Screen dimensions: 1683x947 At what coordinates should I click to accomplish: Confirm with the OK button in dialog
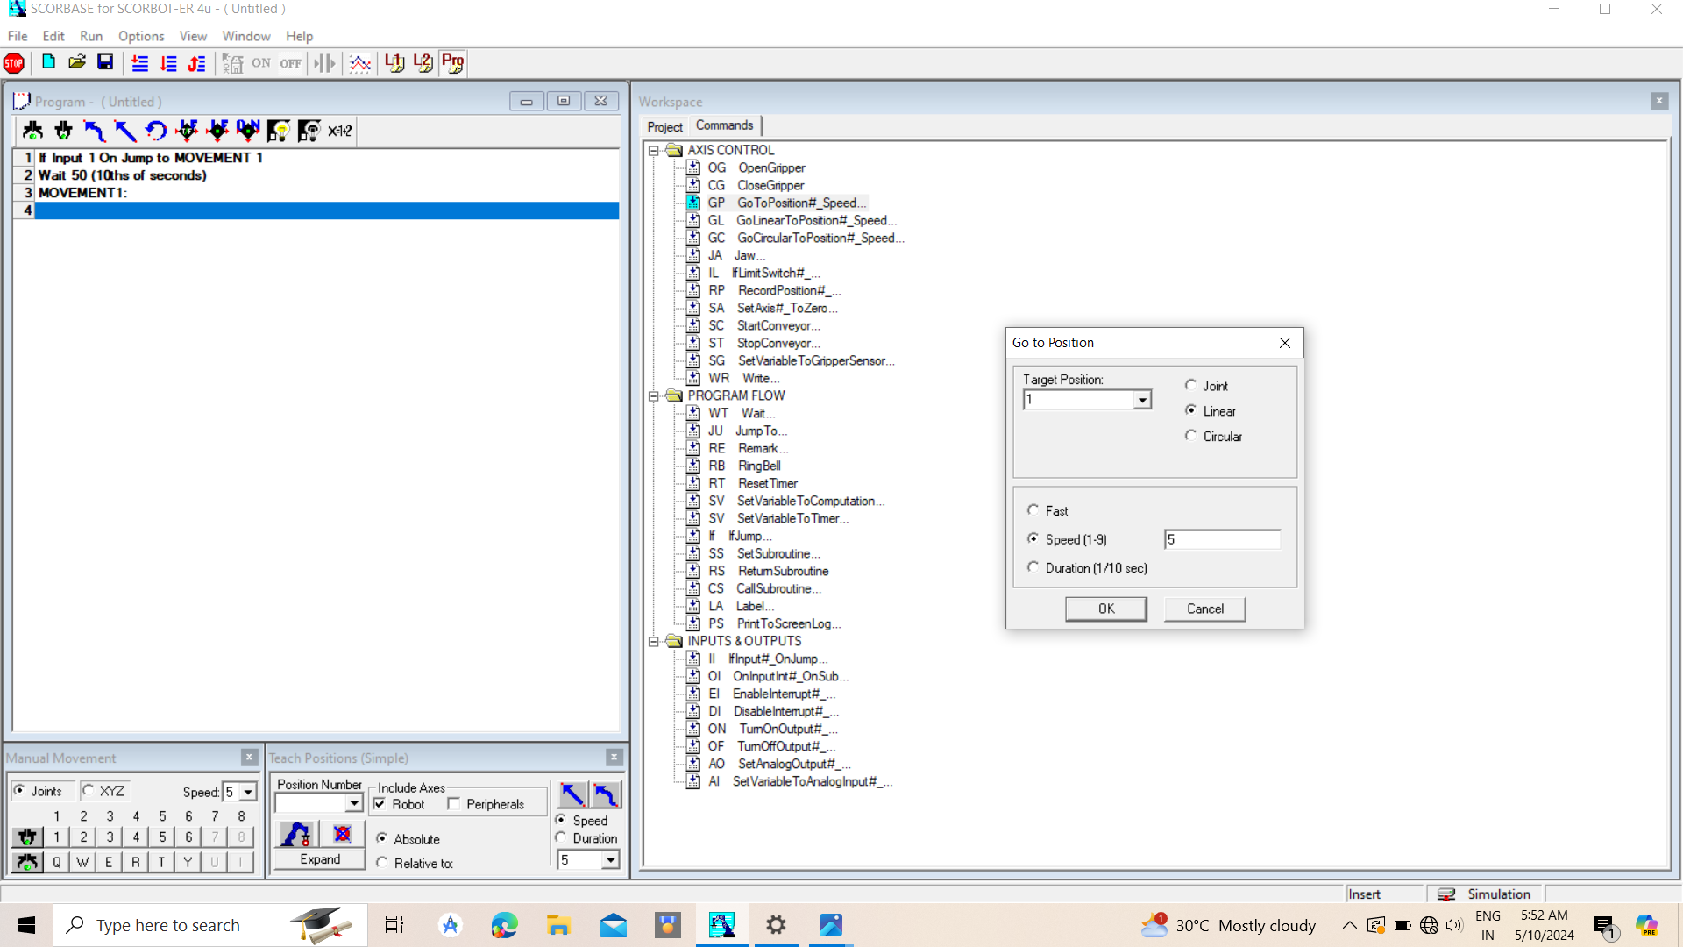(x=1106, y=609)
